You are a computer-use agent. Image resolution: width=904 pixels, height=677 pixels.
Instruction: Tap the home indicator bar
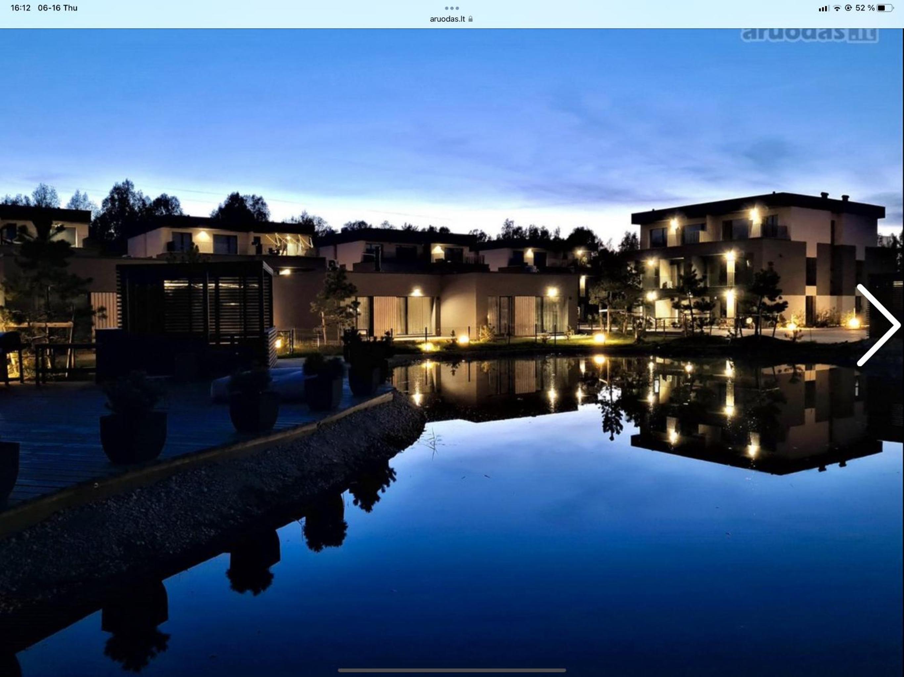click(452, 670)
